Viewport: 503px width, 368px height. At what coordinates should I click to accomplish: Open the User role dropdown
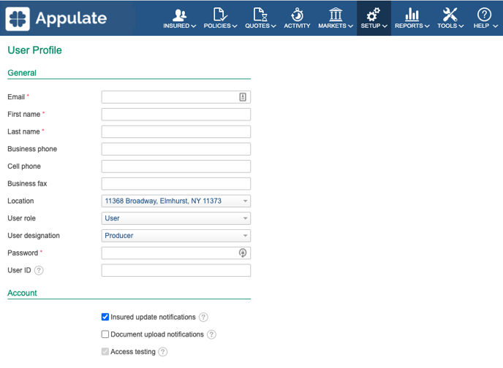pyautogui.click(x=176, y=218)
